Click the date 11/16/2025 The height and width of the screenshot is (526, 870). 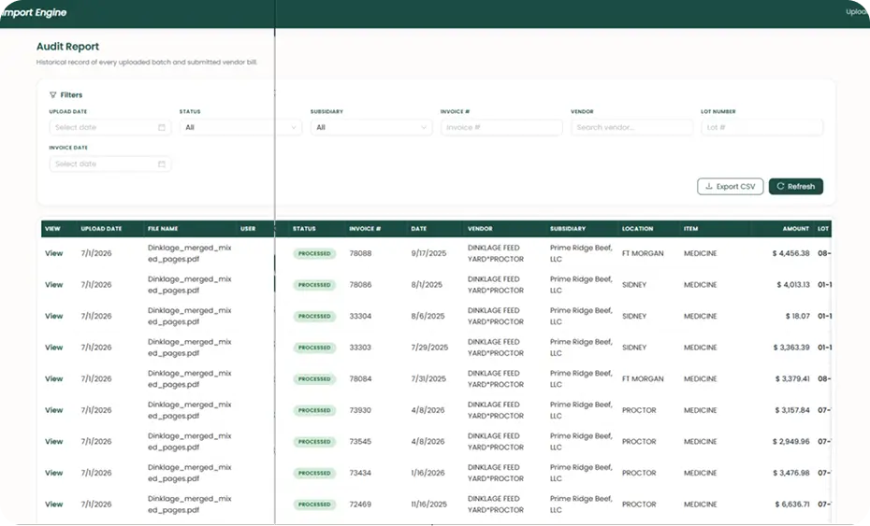click(x=428, y=505)
